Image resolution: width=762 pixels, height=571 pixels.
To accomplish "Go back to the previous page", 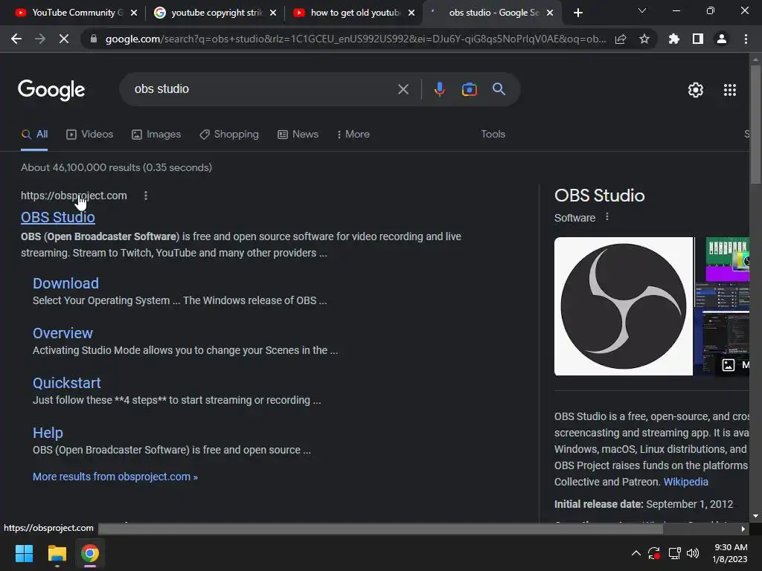I will (x=16, y=39).
